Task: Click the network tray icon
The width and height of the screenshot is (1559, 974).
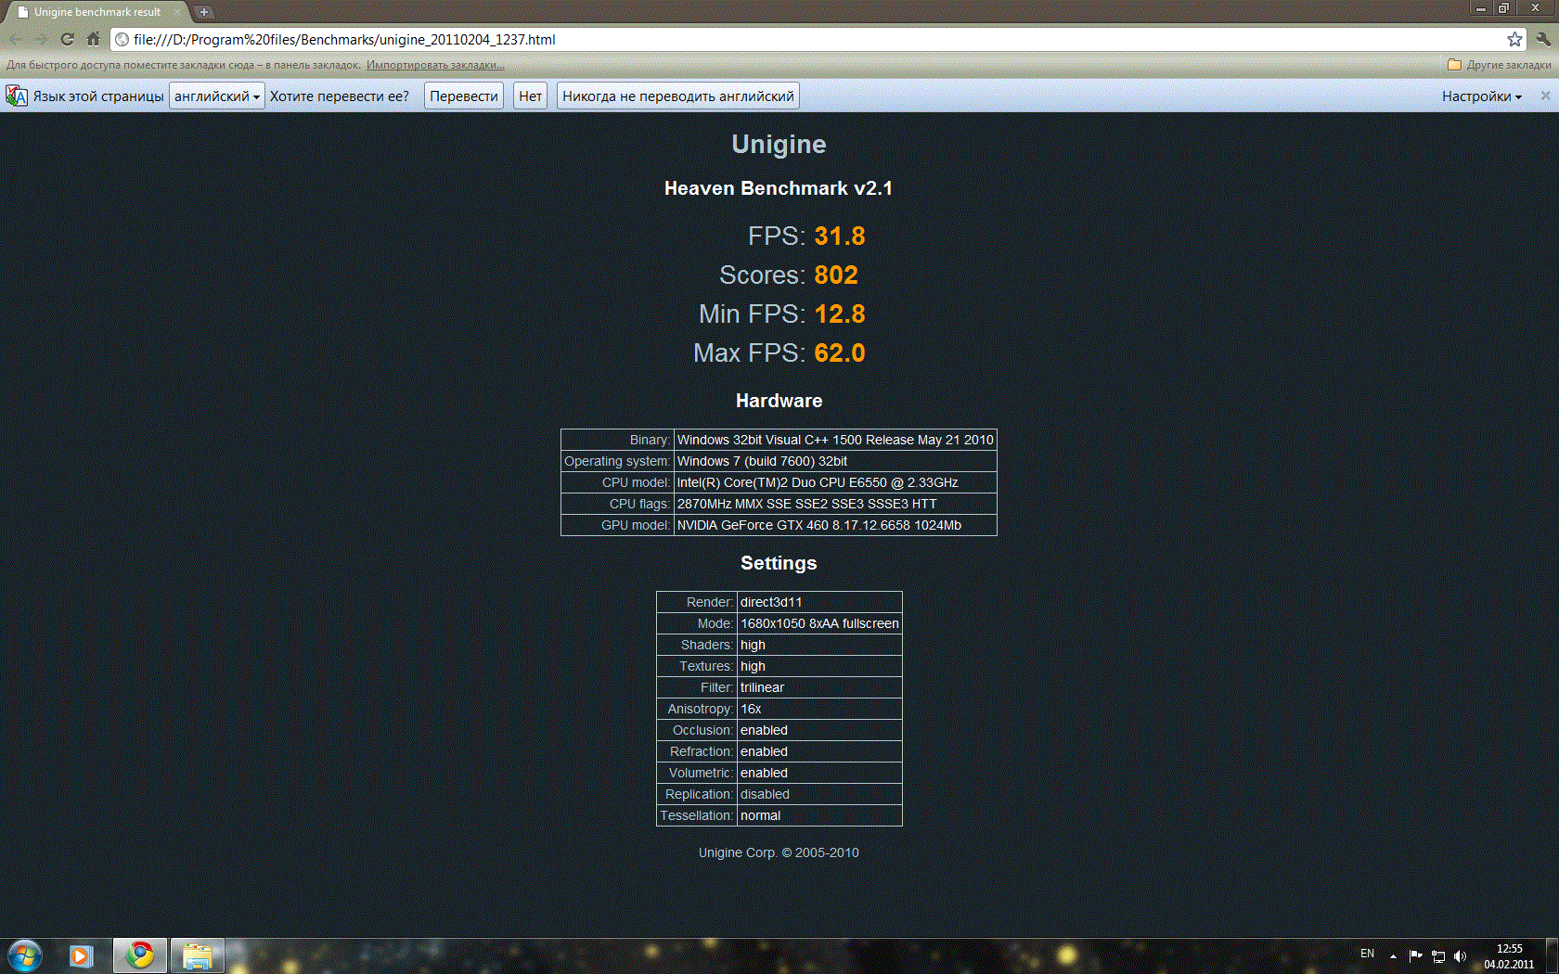Action: click(x=1437, y=956)
